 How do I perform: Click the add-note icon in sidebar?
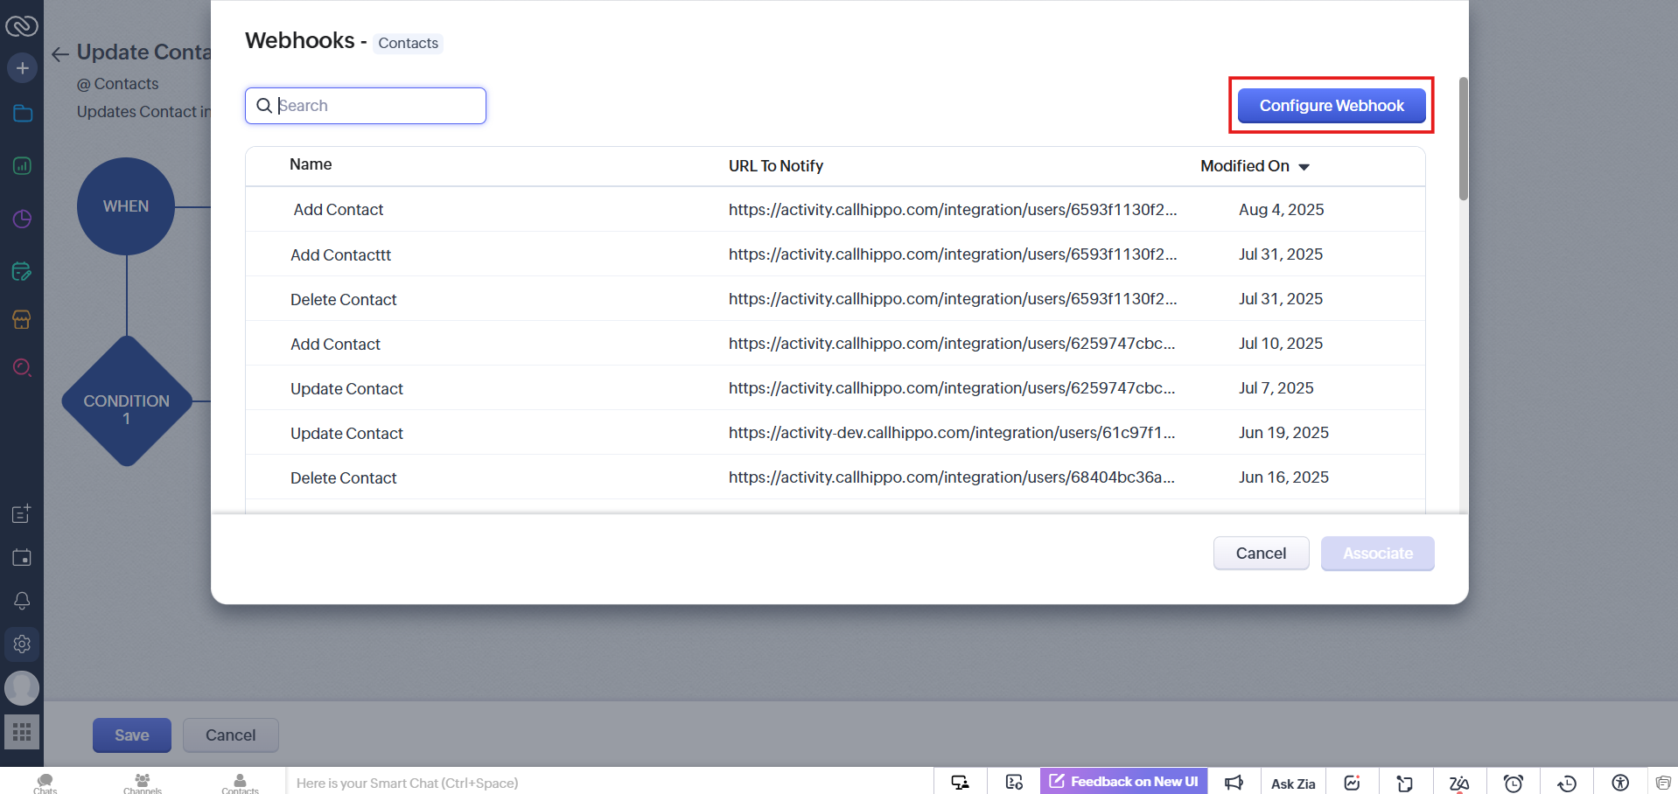[x=22, y=513]
